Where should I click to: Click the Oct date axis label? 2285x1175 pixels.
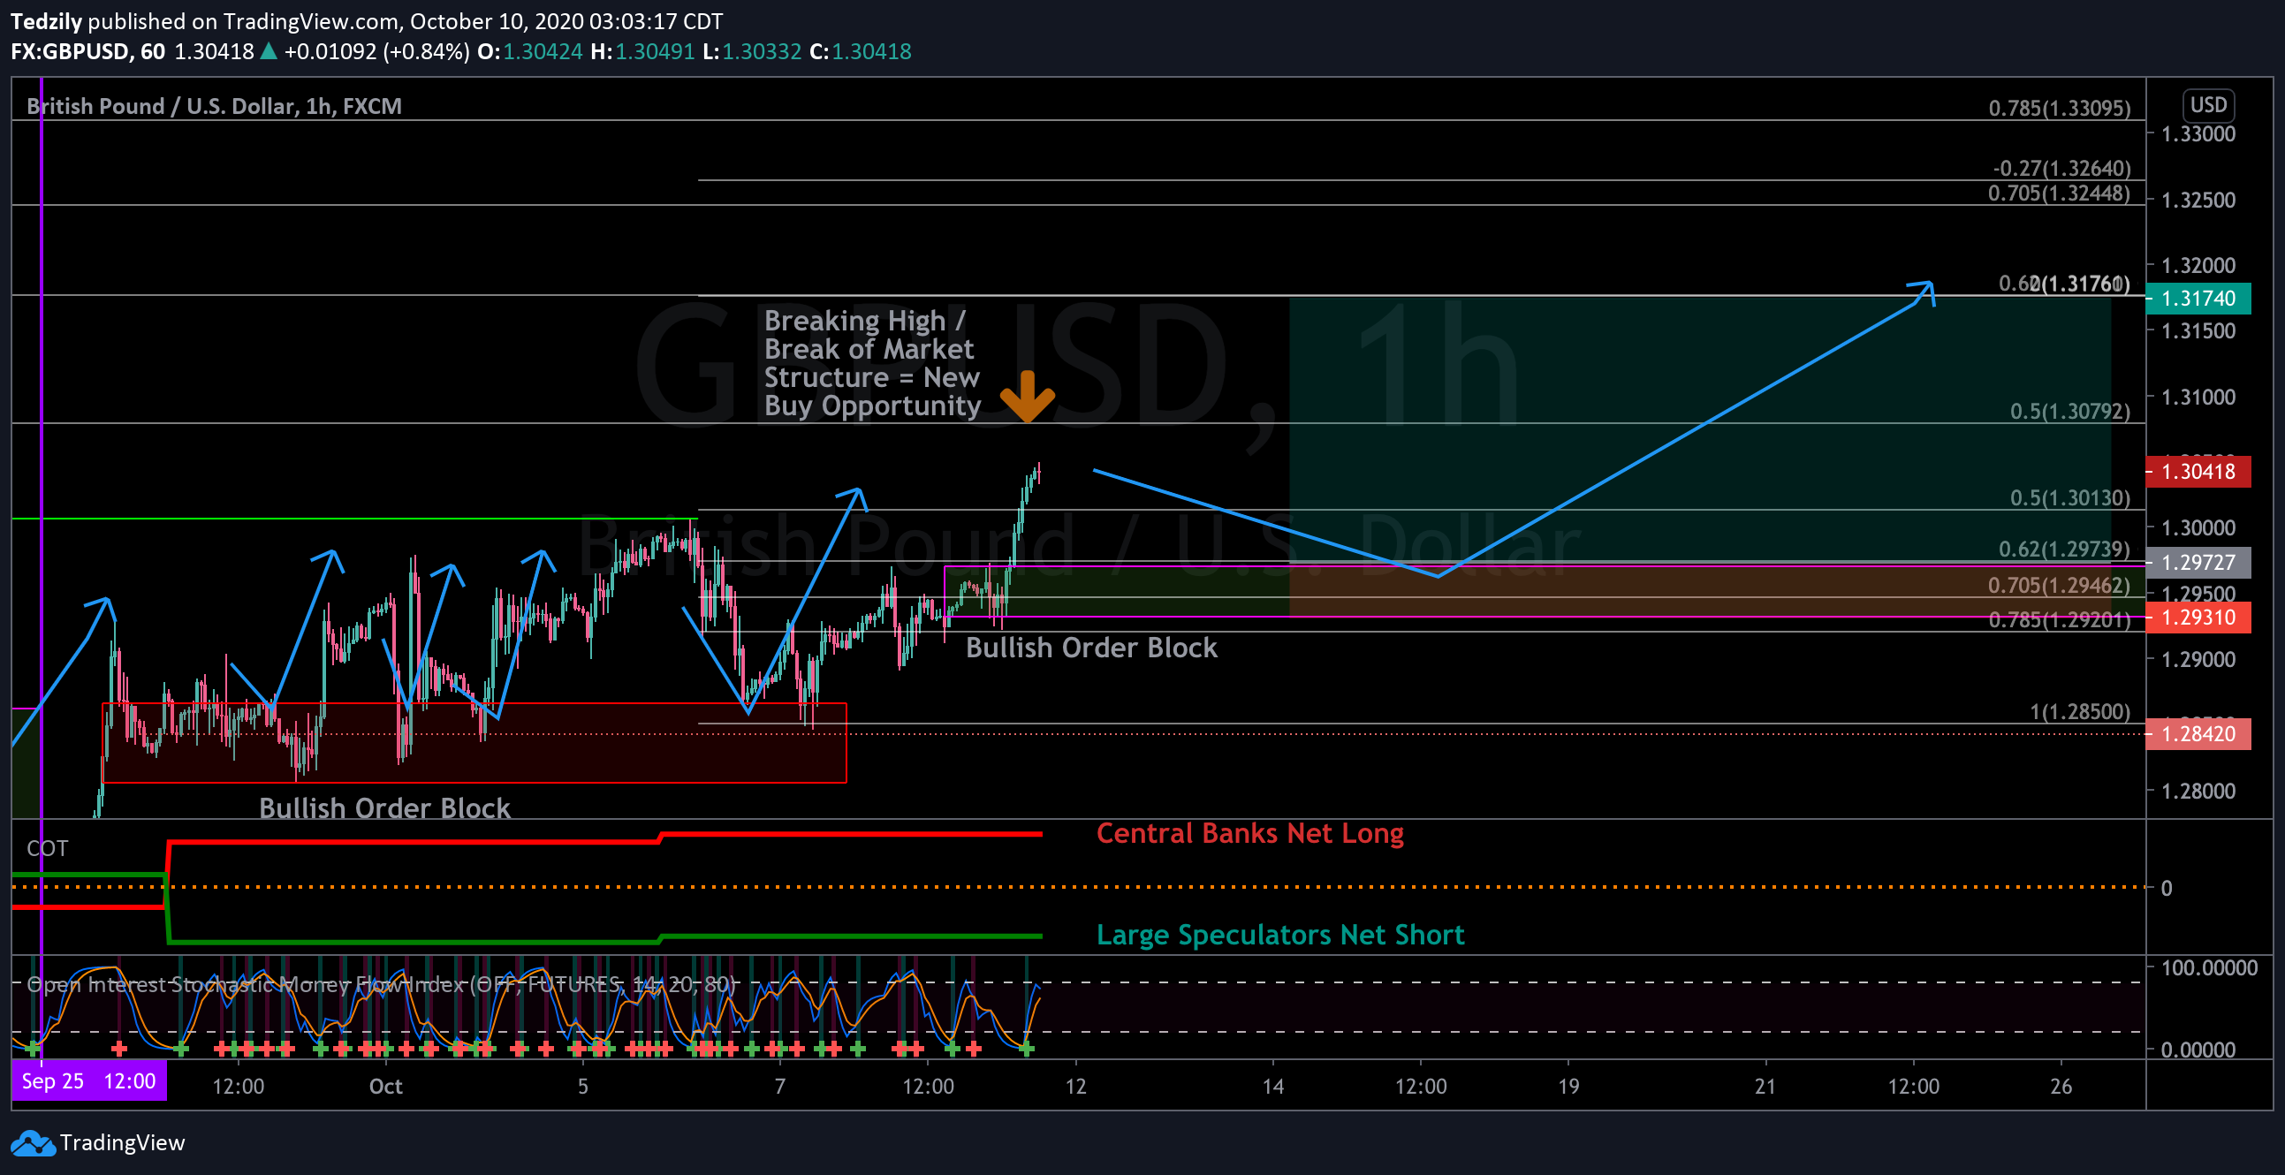click(x=386, y=1088)
